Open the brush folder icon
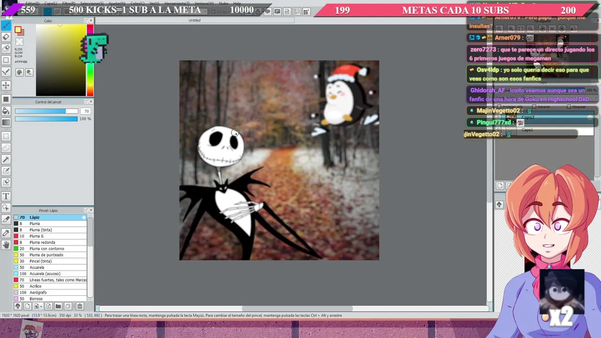The width and height of the screenshot is (601, 338). 58,306
